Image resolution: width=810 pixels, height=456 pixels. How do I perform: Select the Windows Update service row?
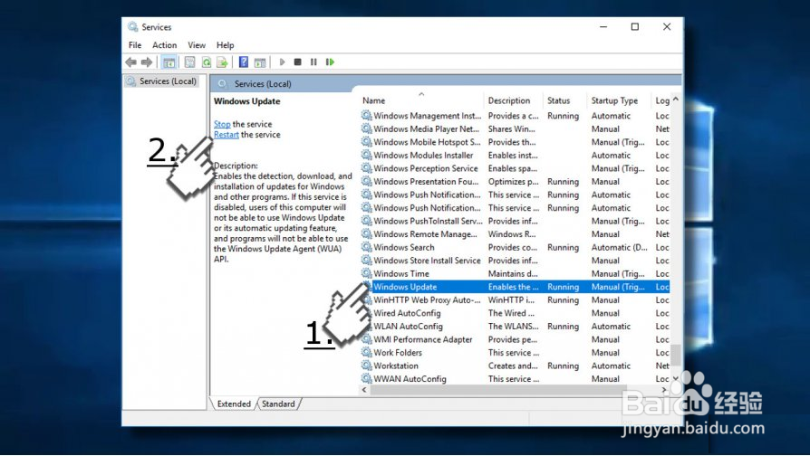point(515,287)
